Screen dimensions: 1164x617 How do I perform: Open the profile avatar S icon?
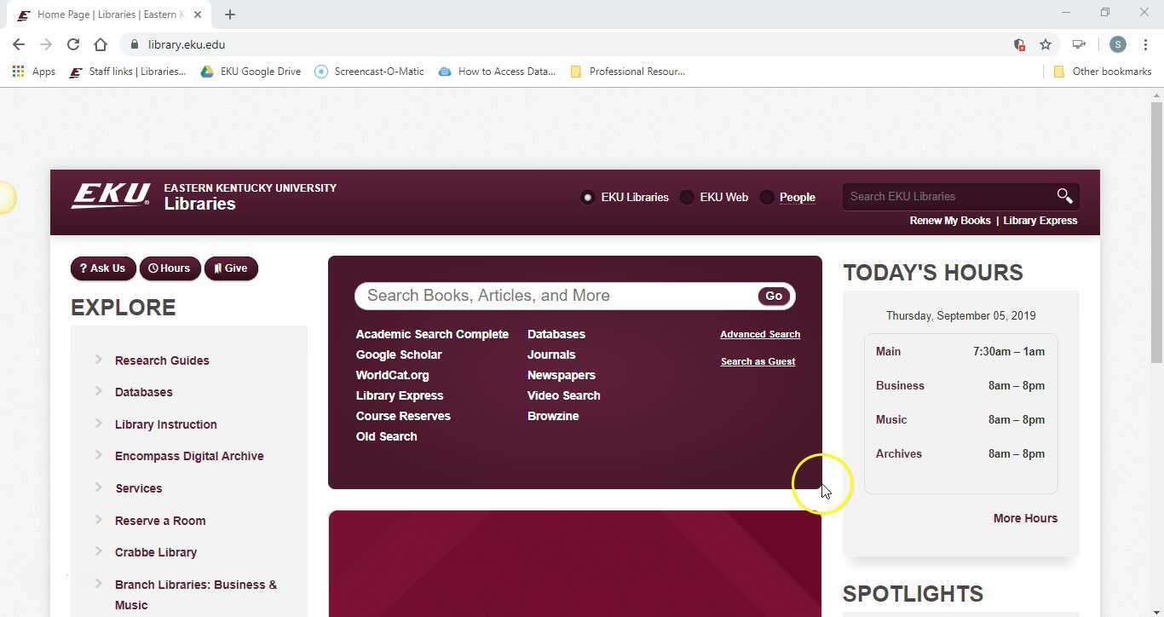pyautogui.click(x=1118, y=44)
